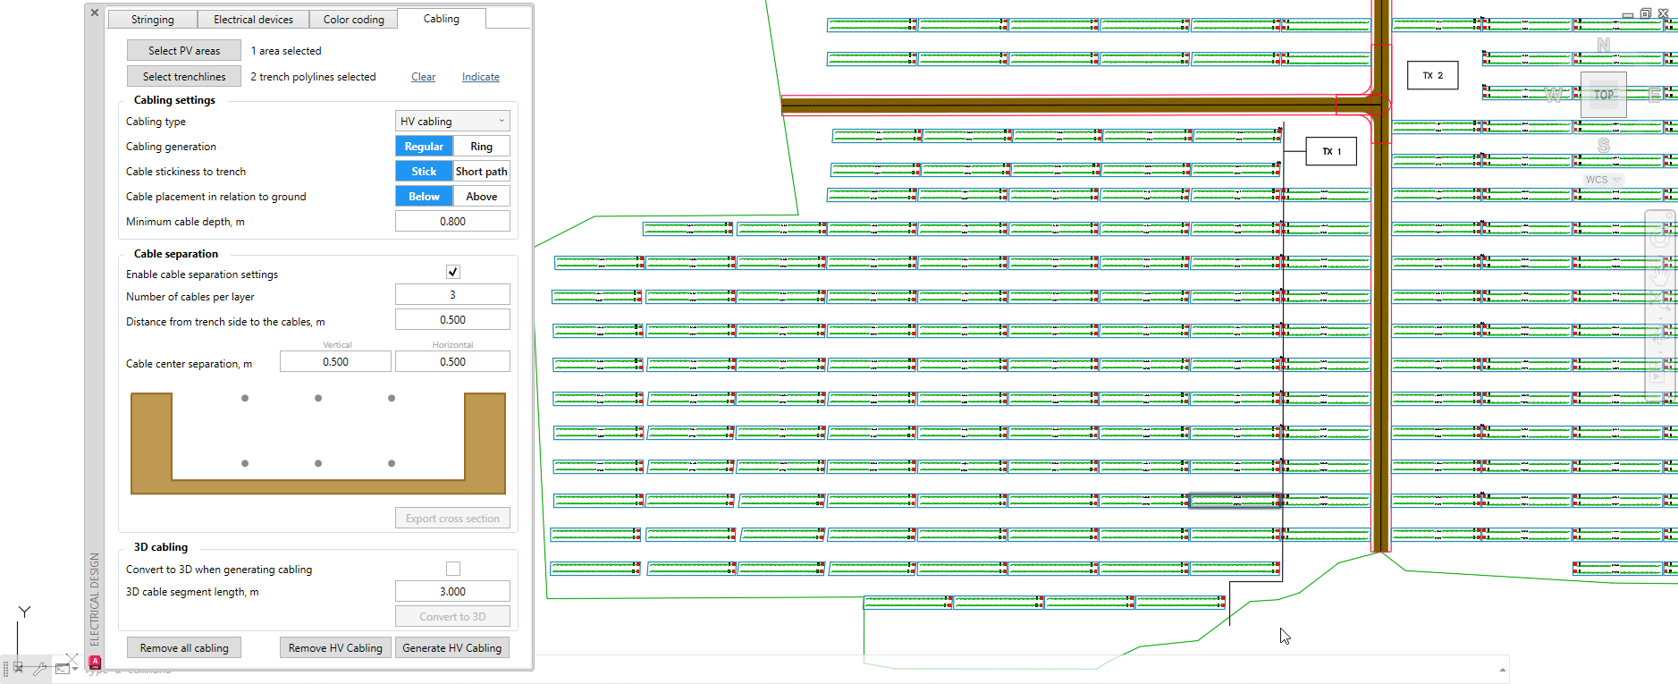Open the steering wheel in the navigation bar
The height and width of the screenshot is (684, 1678).
[x=1660, y=237]
